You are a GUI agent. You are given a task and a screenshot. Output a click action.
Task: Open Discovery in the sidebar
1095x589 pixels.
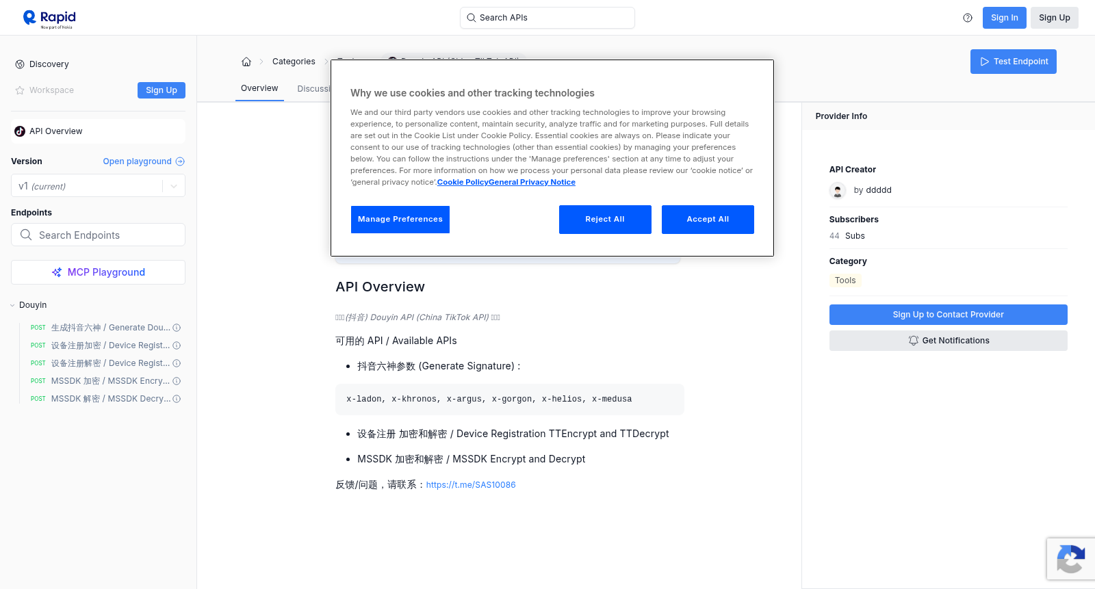click(49, 64)
